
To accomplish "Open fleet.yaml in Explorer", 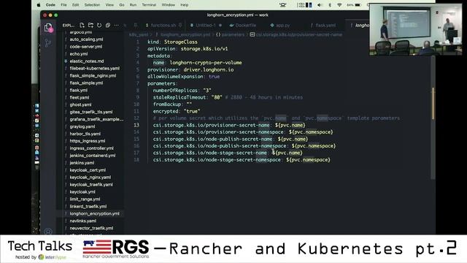I will 80,97.
